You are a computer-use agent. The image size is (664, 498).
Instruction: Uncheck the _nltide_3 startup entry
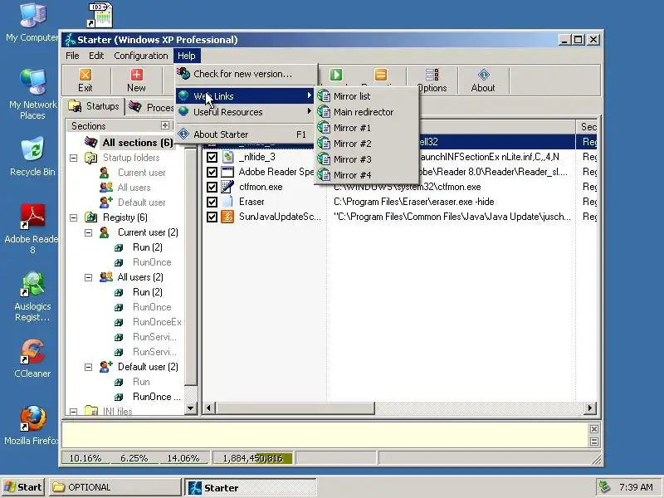(x=212, y=157)
